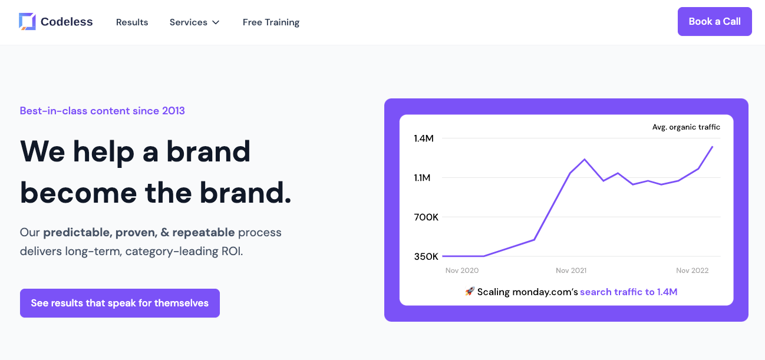This screenshot has width=765, height=360.
Task: Click the Nov 2022 axis label
Action: (x=693, y=270)
